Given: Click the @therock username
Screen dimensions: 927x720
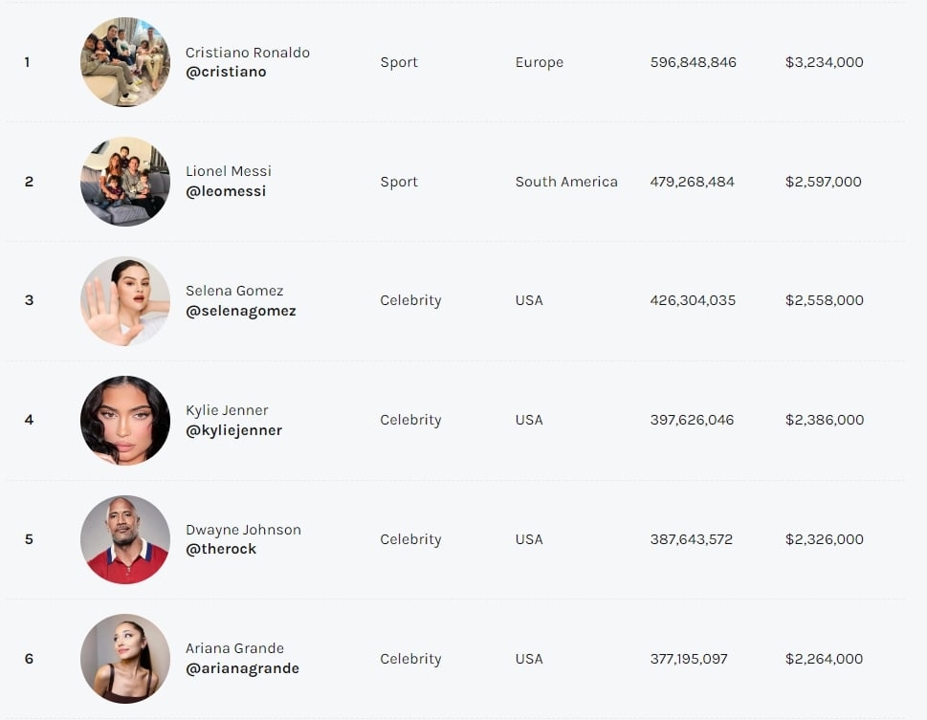Looking at the screenshot, I should (221, 549).
